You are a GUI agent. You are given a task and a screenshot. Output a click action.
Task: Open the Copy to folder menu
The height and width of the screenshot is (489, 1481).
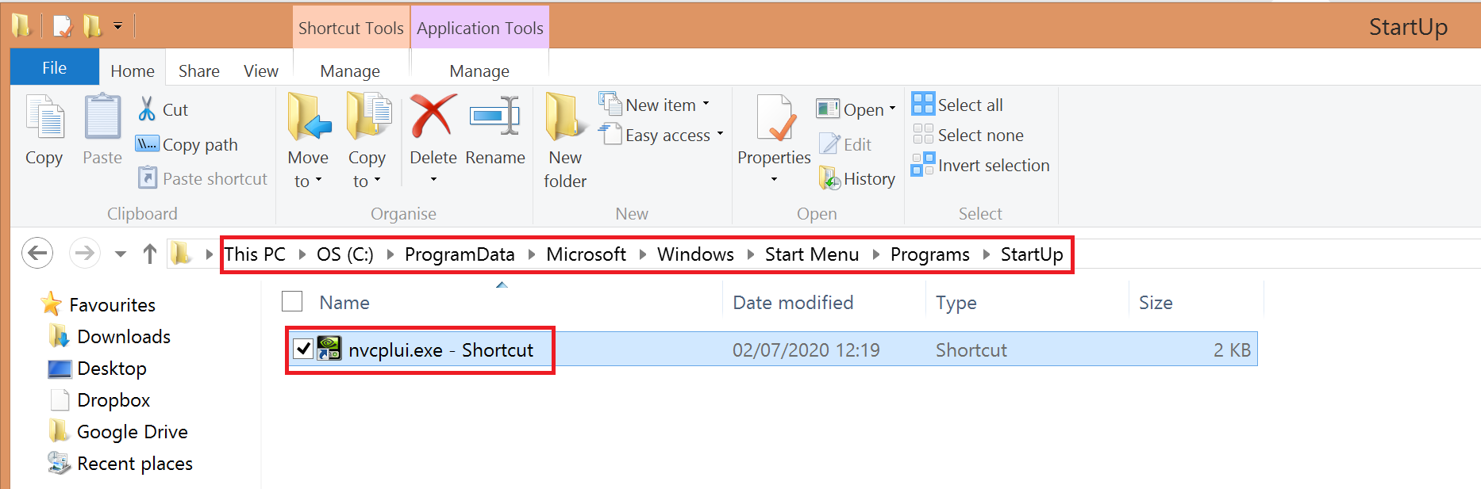click(x=367, y=141)
